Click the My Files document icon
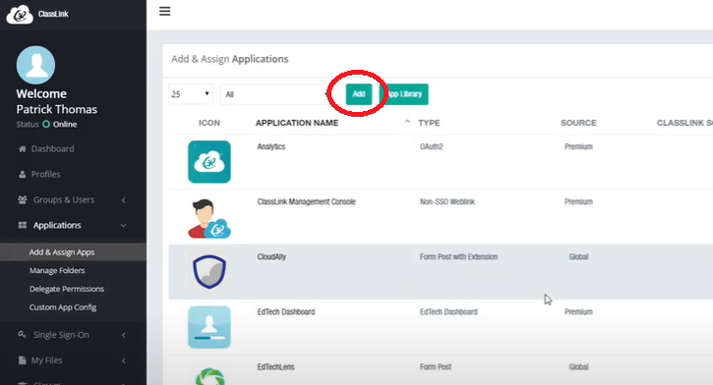The height and width of the screenshot is (385, 713). [22, 360]
